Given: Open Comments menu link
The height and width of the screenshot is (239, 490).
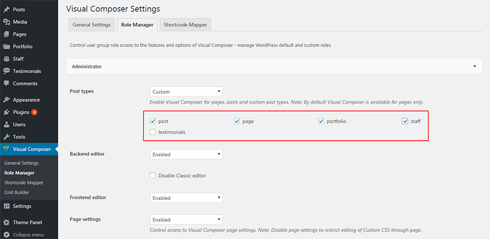Looking at the screenshot, I should 25,84.
